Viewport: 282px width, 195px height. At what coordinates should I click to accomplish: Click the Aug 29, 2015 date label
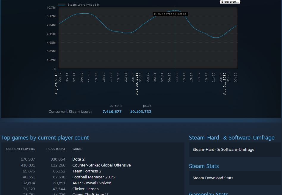coord(56,84)
